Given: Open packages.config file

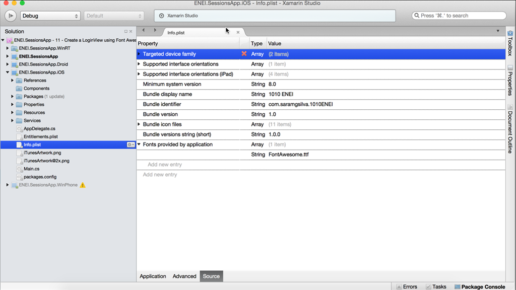Looking at the screenshot, I should coord(40,177).
